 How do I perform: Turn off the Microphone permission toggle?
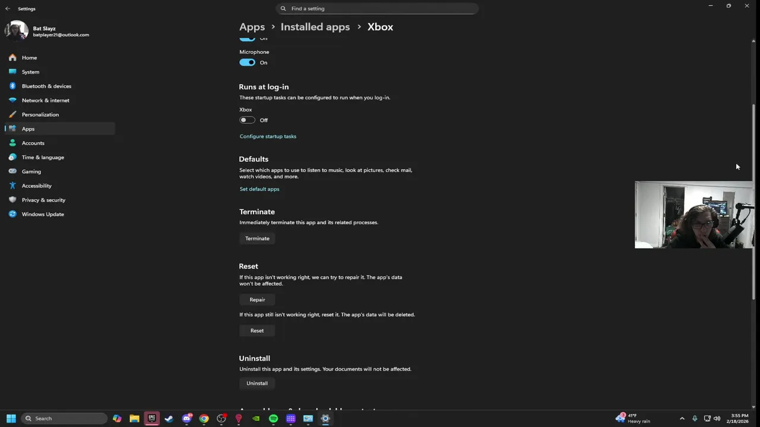point(247,62)
